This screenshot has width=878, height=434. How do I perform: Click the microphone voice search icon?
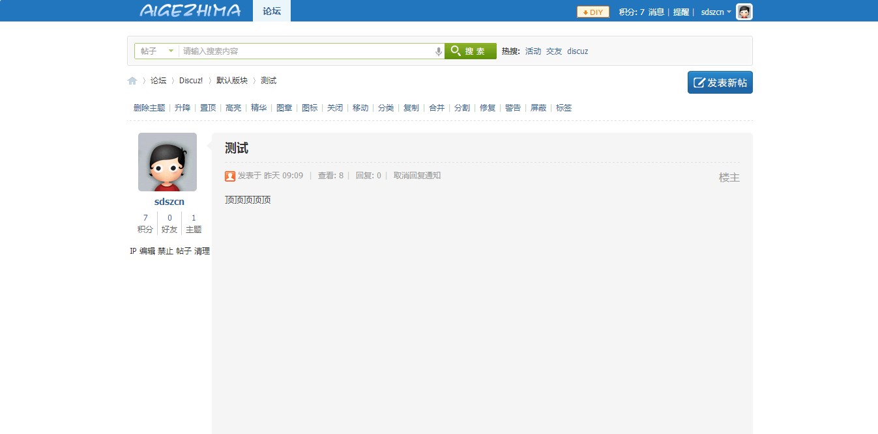tap(439, 51)
